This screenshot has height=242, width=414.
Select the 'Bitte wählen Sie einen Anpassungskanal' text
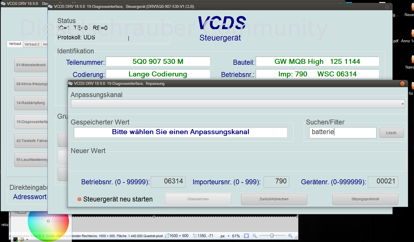180,132
